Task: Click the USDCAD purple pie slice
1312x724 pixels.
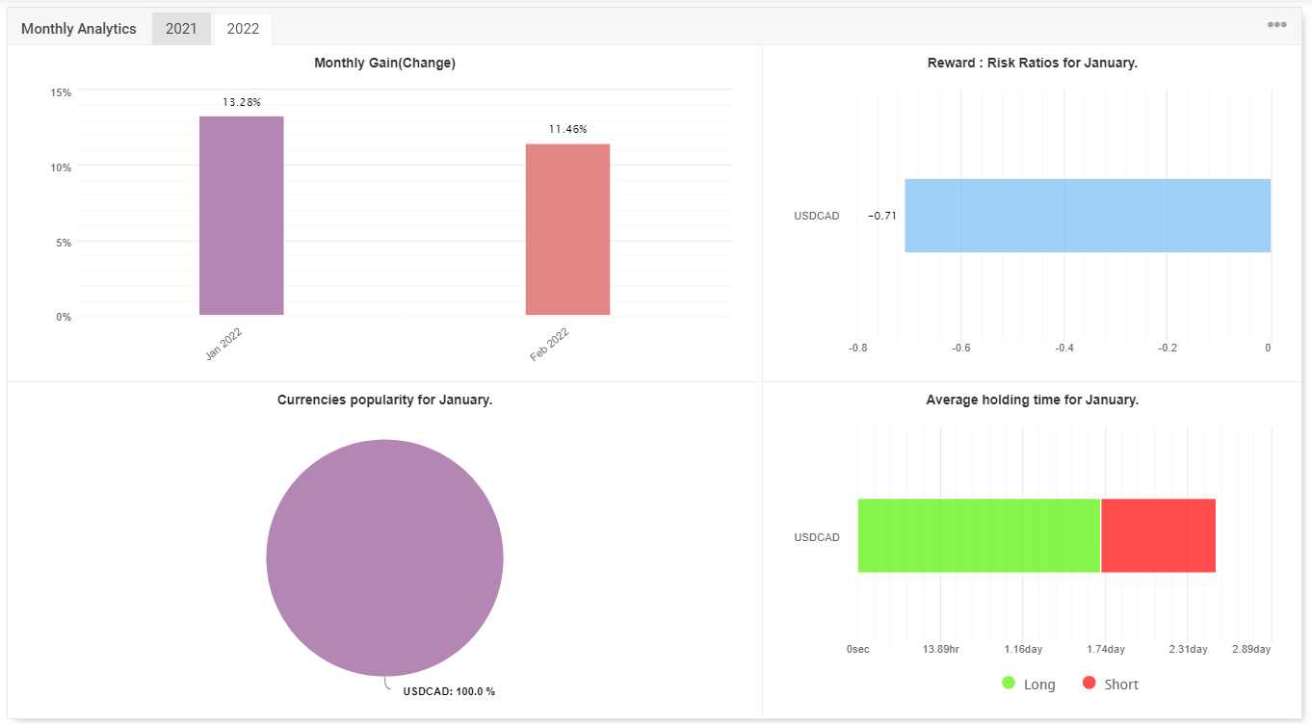Action: tap(384, 557)
